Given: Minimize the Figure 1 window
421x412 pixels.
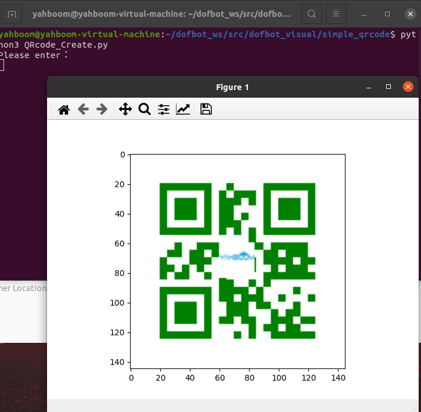Looking at the screenshot, I should tap(369, 87).
